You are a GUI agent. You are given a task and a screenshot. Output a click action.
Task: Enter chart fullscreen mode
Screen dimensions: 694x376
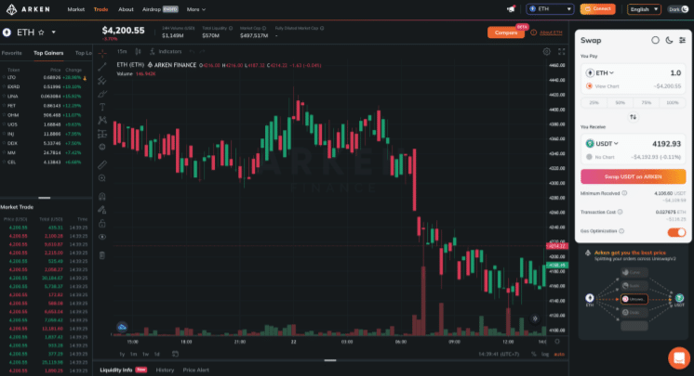[562, 52]
